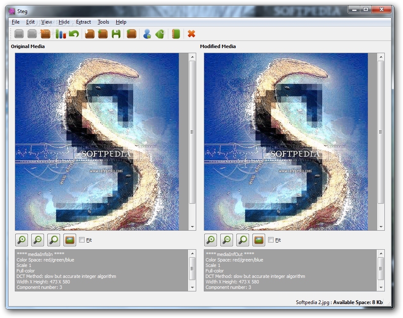
Task: Click 'Available Space: 8 Kb' in status bar
Action: tap(358, 302)
